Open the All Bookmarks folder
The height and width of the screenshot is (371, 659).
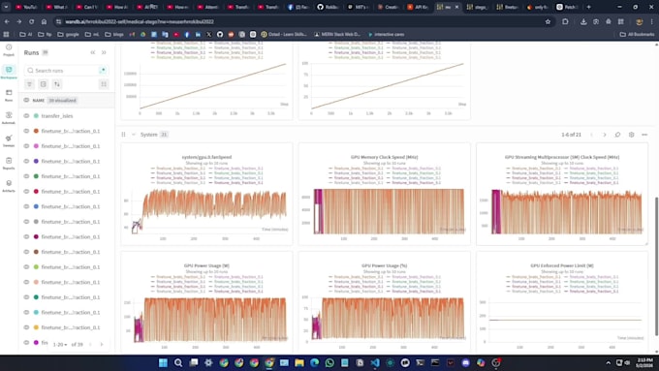coord(637,34)
